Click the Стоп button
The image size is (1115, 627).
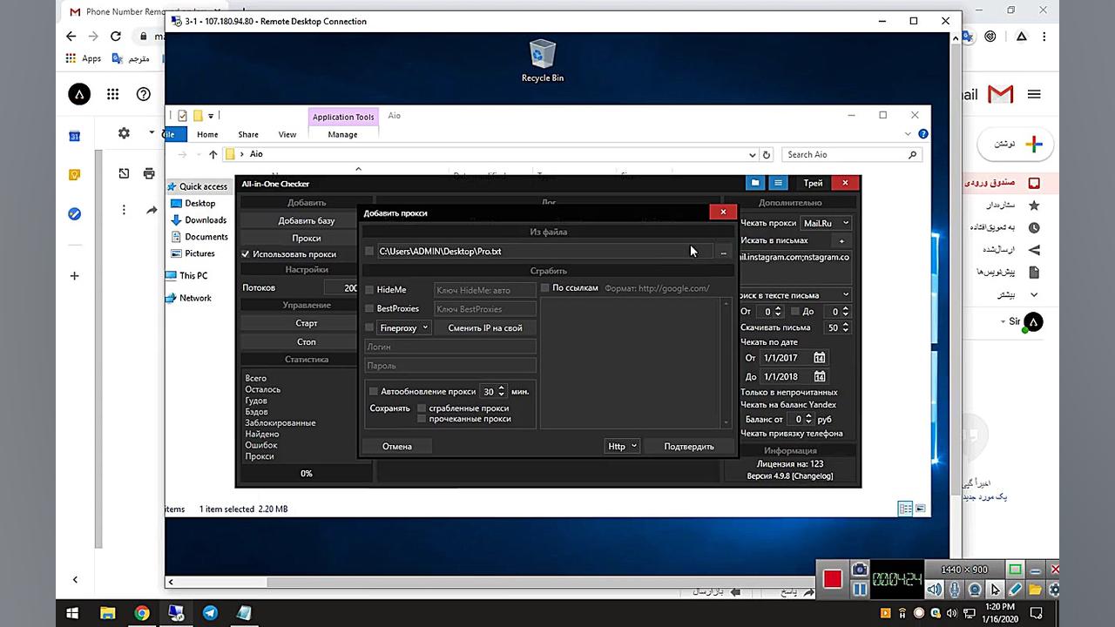307,342
